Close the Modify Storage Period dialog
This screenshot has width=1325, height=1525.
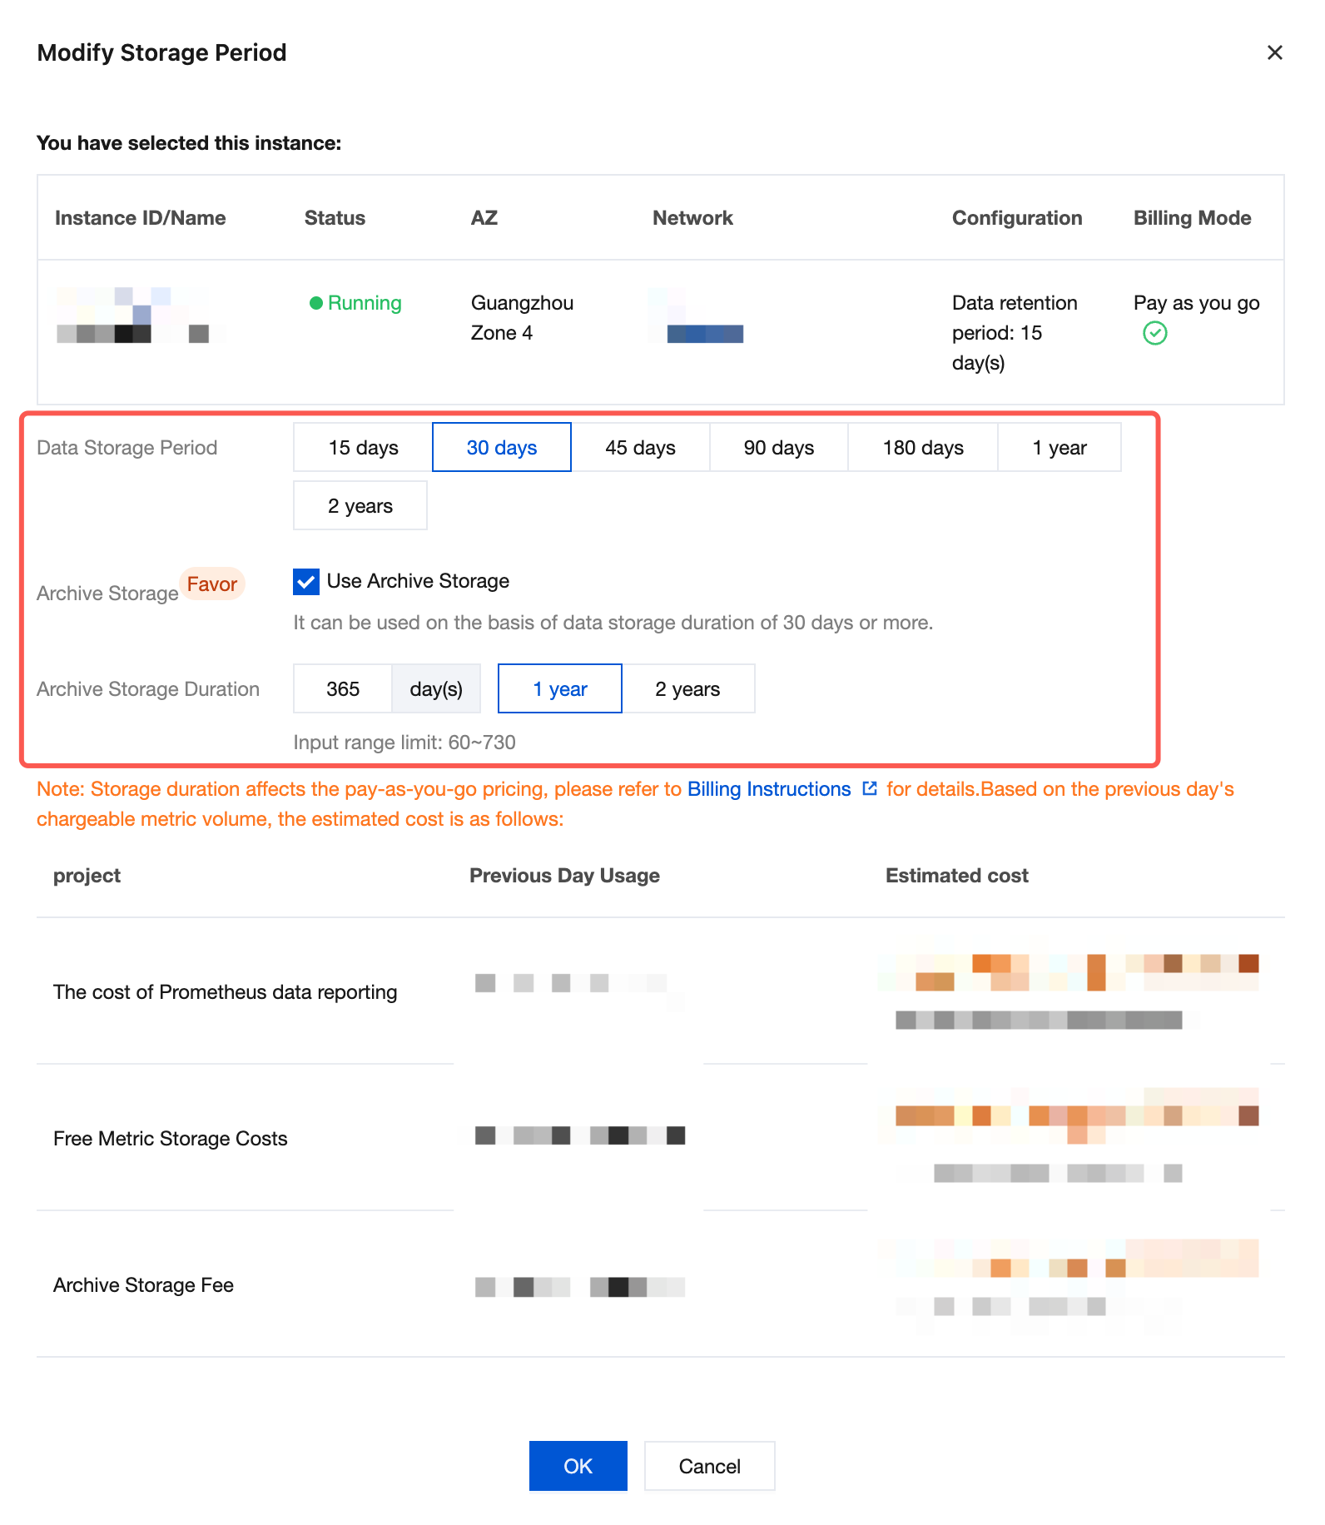tap(1274, 52)
